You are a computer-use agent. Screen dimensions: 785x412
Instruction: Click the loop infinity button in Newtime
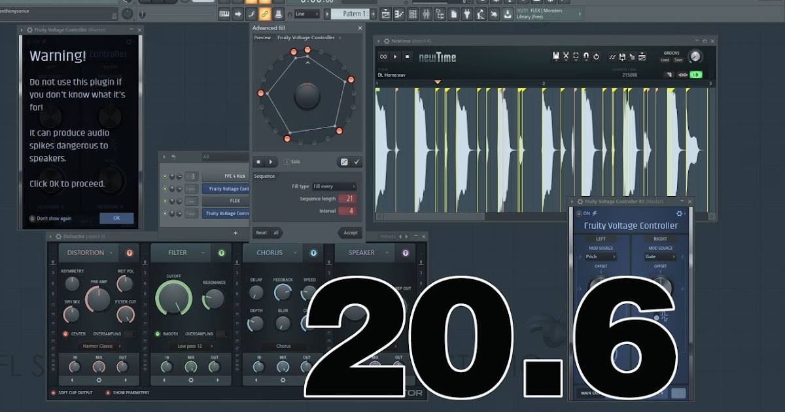click(383, 57)
